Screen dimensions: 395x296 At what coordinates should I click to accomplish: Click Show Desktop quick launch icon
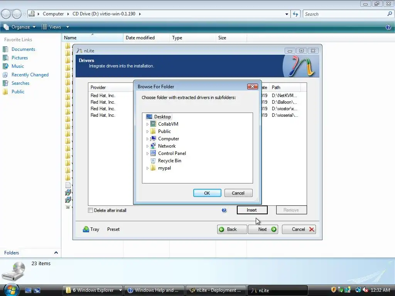pos(28,291)
